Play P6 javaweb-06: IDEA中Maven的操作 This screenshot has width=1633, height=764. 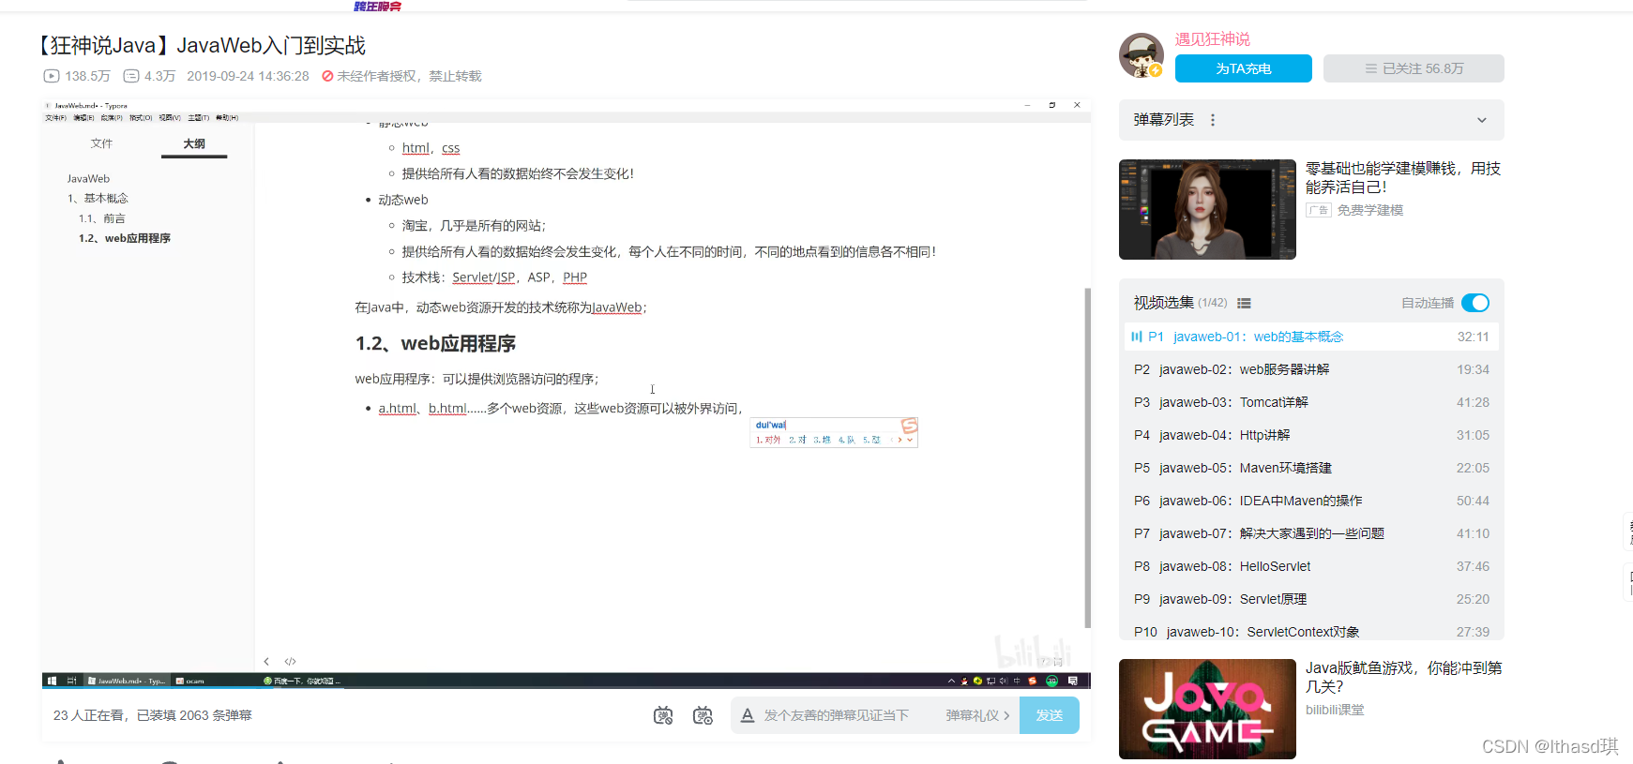1311,501
